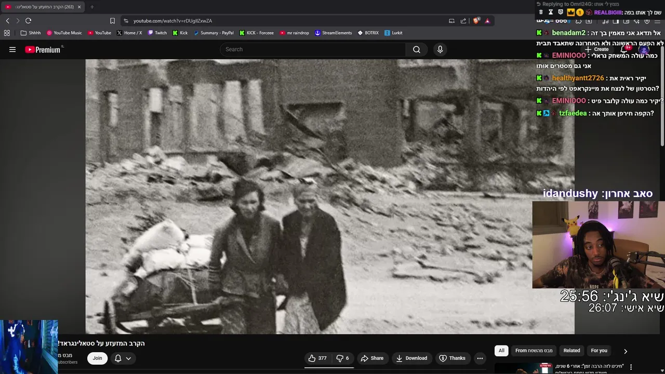
Task: Start voice search with the microphone icon
Action: 440,49
